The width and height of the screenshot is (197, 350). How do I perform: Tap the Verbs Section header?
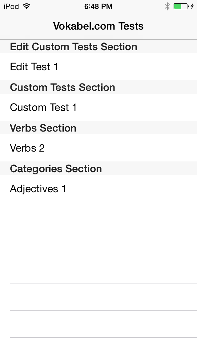(x=43, y=128)
